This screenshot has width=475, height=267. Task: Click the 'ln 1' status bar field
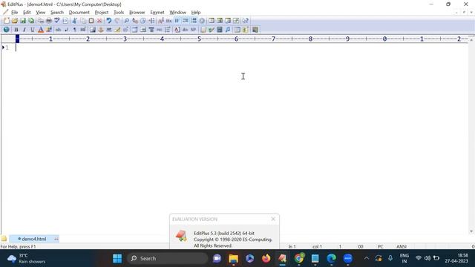coord(292,246)
